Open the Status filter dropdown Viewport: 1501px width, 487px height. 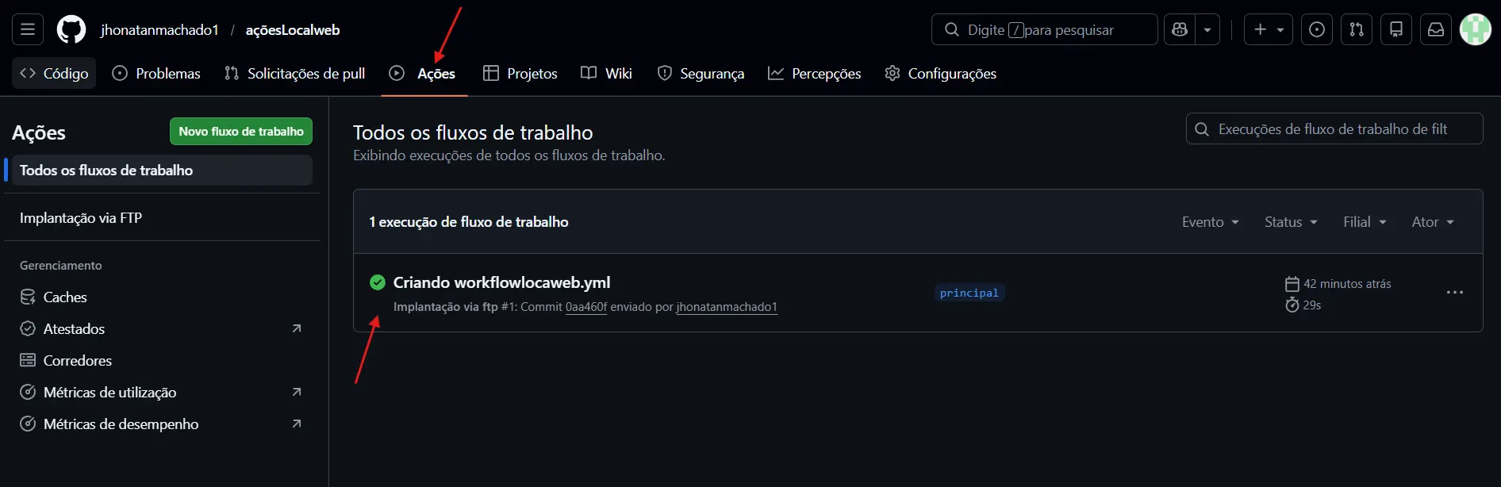1291,222
